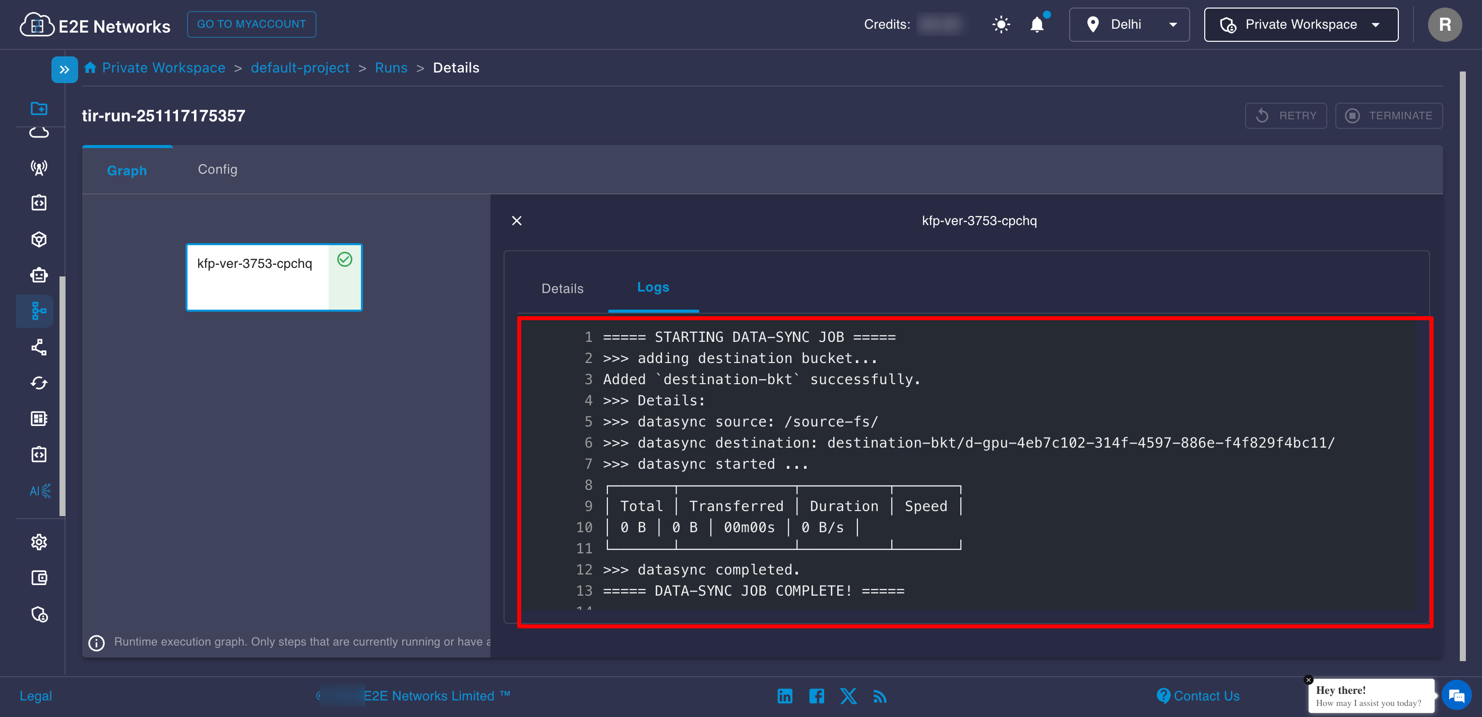Click the page vertical scrollbar on right
Screen dimensions: 1482x717
(1462, 368)
